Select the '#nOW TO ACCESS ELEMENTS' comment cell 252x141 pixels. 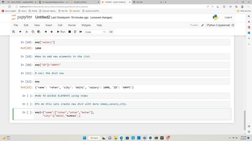(132, 96)
